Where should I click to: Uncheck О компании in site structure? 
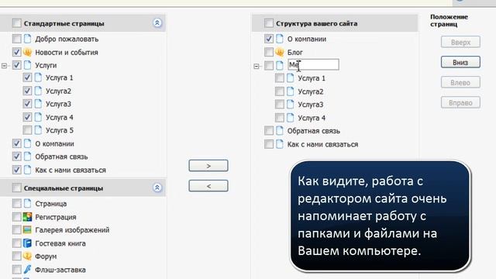pyautogui.click(x=269, y=39)
